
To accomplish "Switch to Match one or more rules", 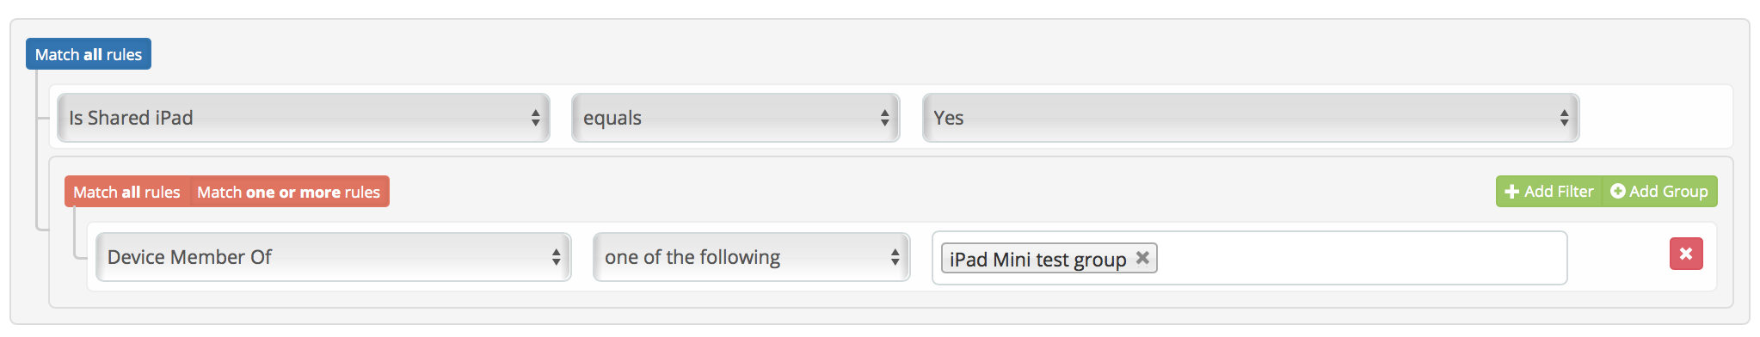I will tap(289, 192).
